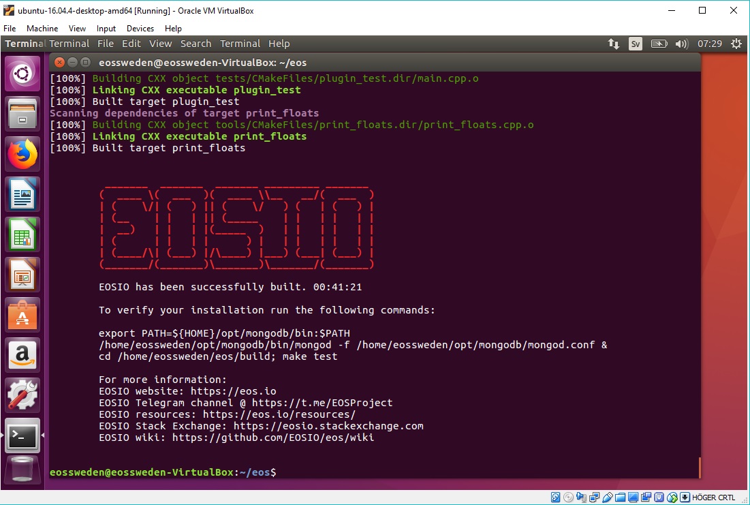This screenshot has height=505, width=750.
Task: Click 'Linking CXX executable print_floats' line
Action: [178, 136]
